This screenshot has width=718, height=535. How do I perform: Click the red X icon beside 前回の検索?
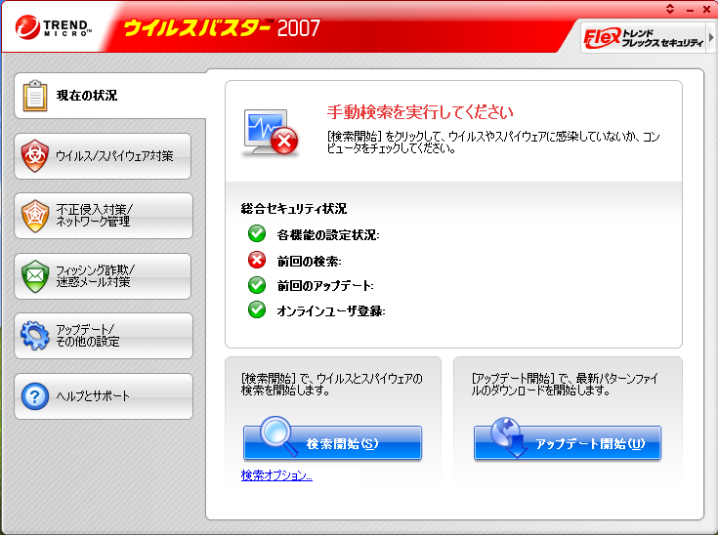pos(257,260)
